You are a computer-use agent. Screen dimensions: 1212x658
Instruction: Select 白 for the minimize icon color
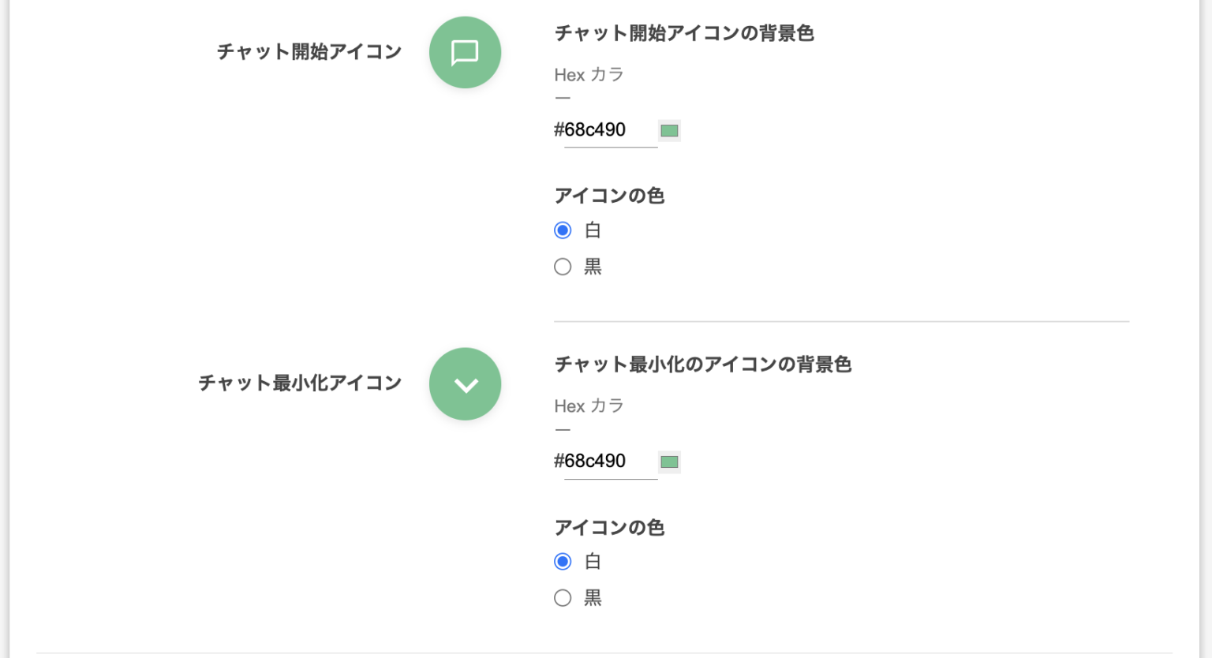[563, 561]
